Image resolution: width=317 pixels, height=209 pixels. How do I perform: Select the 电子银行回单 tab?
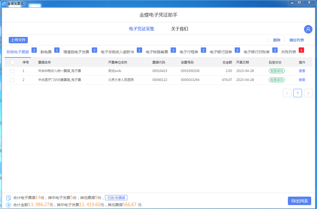[x=221, y=52]
